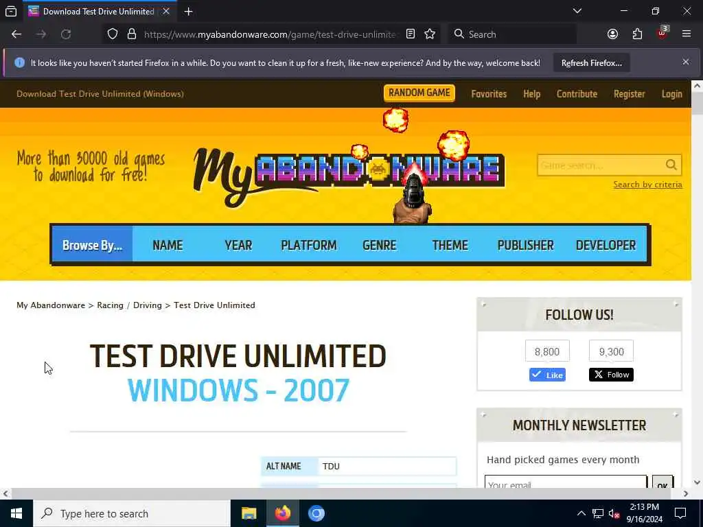Focus the newsletter Your email field

coord(566,482)
